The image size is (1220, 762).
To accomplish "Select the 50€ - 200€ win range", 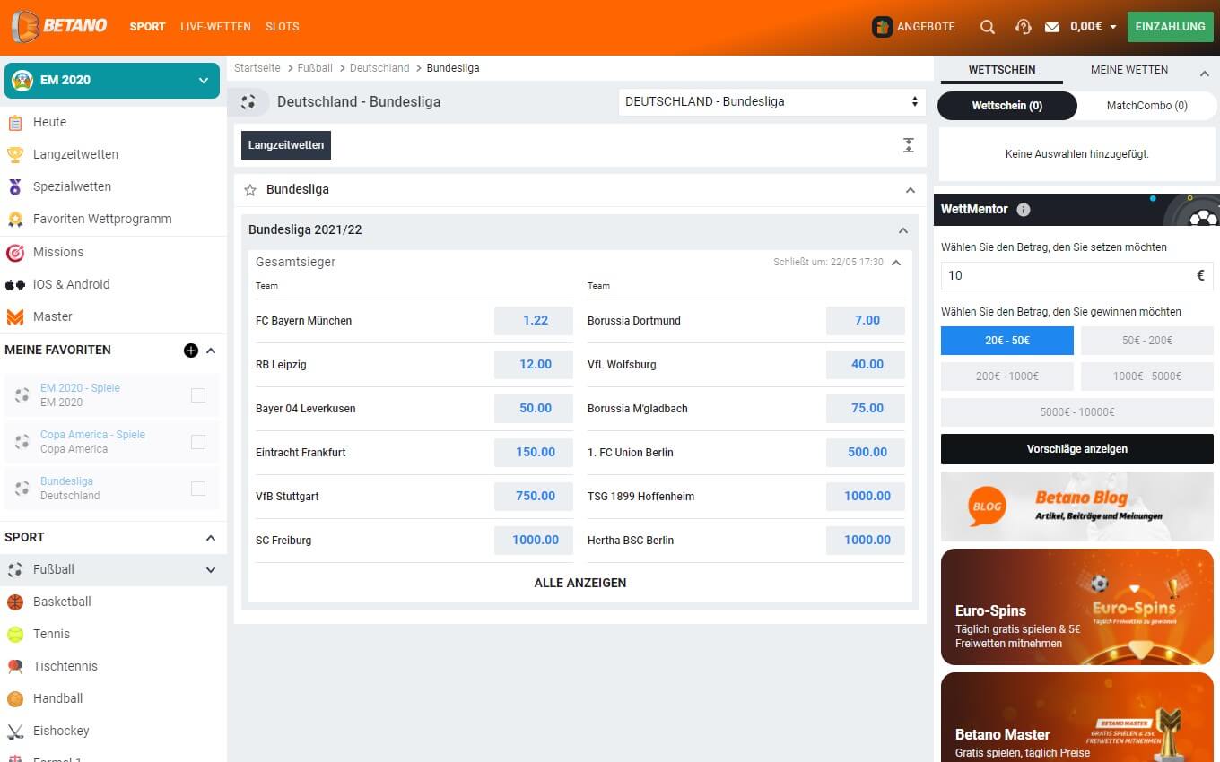I will (x=1146, y=341).
